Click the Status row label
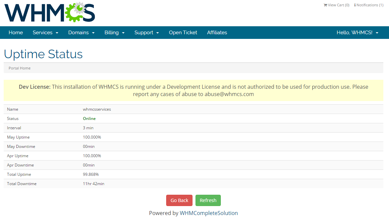 pyautogui.click(x=13, y=119)
